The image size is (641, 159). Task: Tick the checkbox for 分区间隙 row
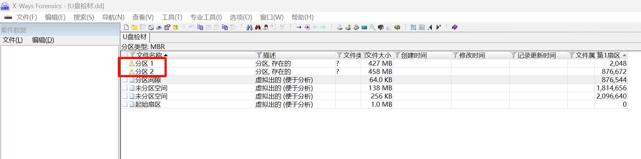125,80
